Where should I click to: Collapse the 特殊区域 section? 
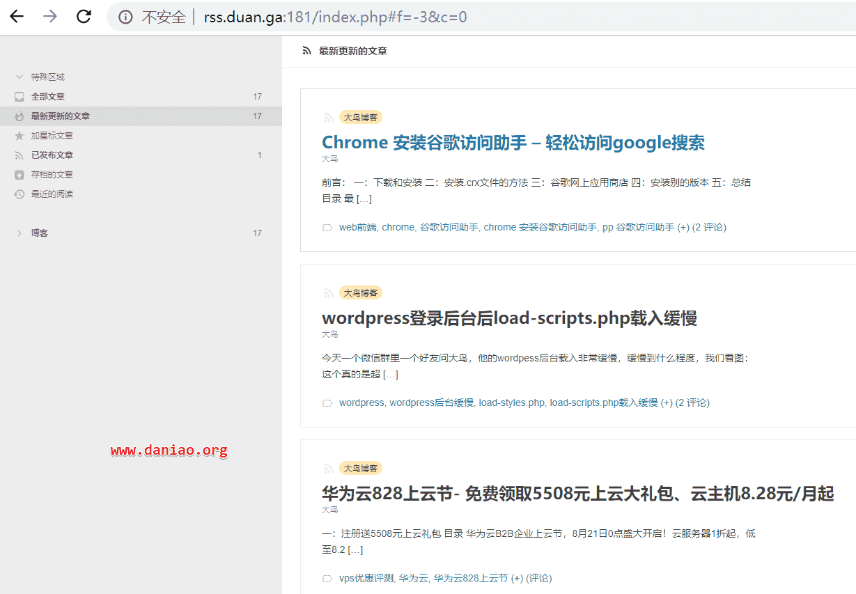click(x=20, y=77)
